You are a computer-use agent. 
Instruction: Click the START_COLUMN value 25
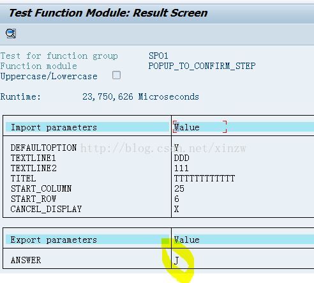pos(179,188)
